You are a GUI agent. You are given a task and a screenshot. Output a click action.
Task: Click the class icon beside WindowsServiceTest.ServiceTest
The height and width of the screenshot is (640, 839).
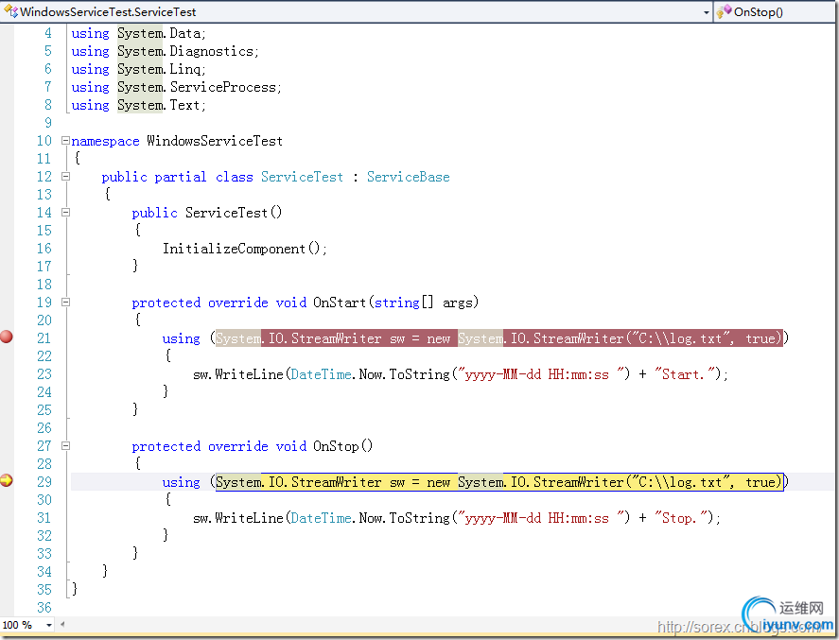(10, 11)
